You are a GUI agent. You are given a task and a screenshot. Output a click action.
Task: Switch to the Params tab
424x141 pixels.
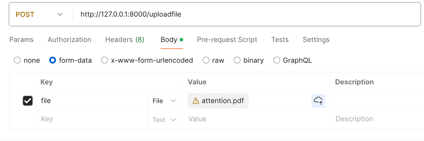pos(21,40)
